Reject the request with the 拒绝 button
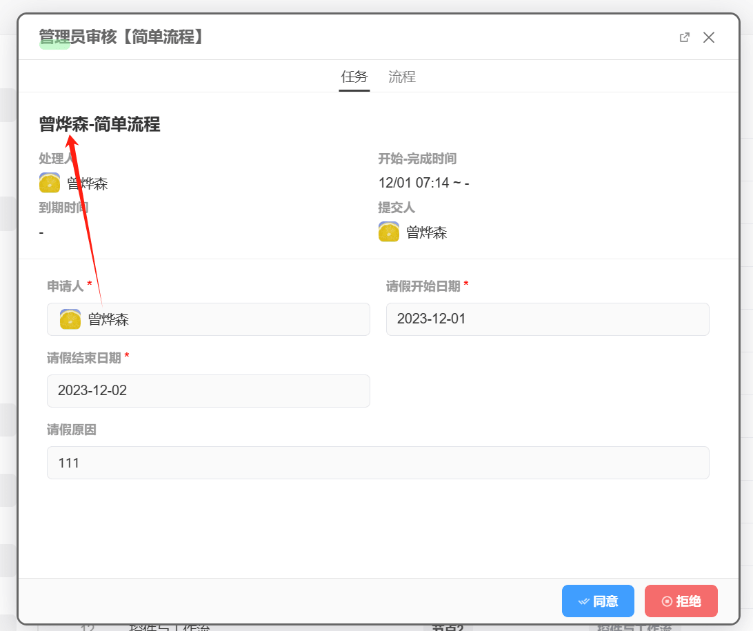753x631 pixels. pos(681,601)
